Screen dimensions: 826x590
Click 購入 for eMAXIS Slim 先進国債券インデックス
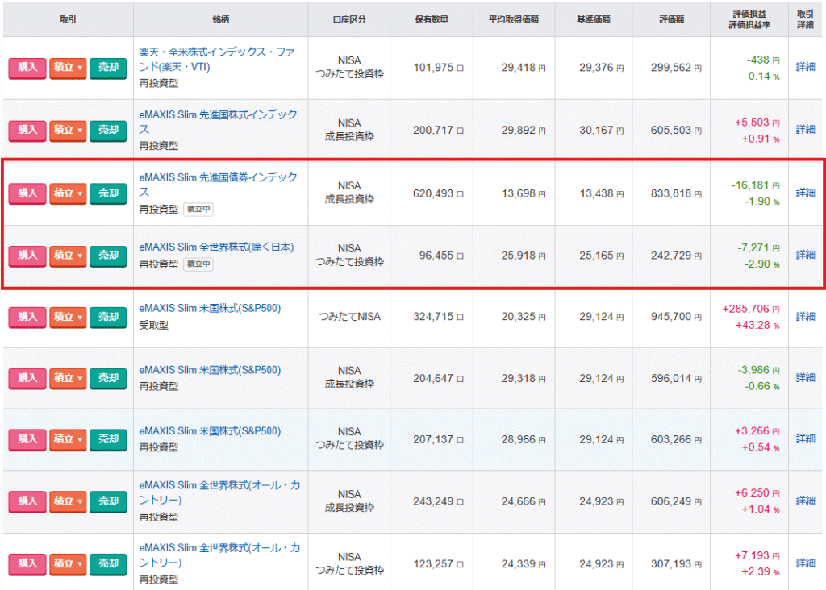tap(27, 193)
